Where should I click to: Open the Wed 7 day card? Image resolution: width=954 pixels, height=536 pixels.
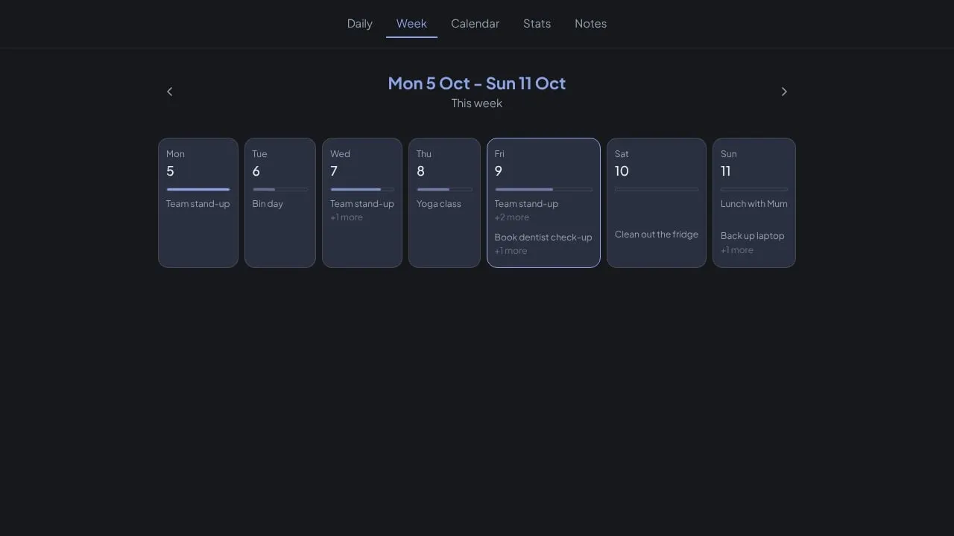[362, 202]
